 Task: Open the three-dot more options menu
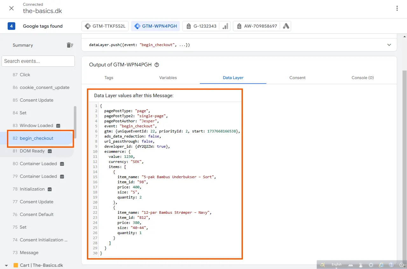coord(397,8)
